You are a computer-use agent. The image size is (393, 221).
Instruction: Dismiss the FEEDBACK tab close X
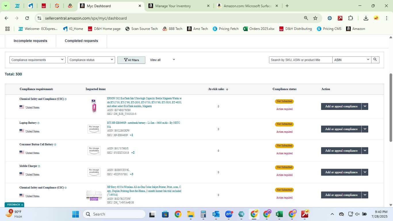click(22, 205)
